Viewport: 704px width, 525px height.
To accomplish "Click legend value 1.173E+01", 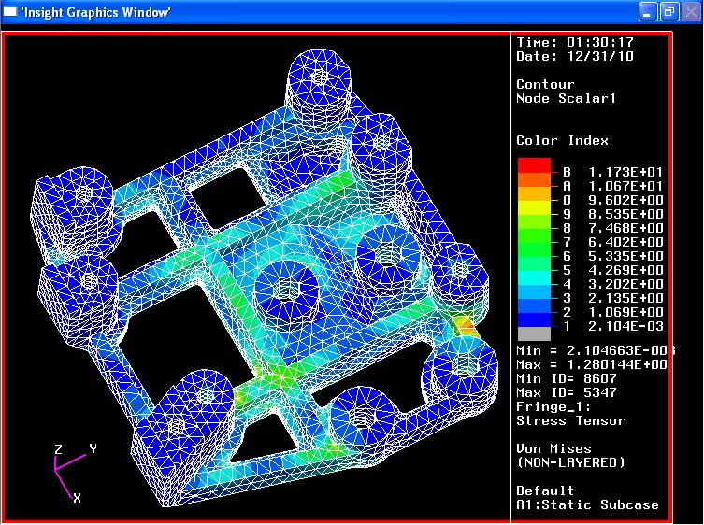I will (624, 172).
